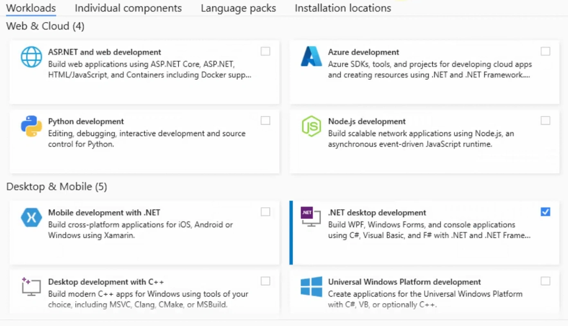Go to Installation locations tab
568x326 pixels.
pyautogui.click(x=343, y=8)
